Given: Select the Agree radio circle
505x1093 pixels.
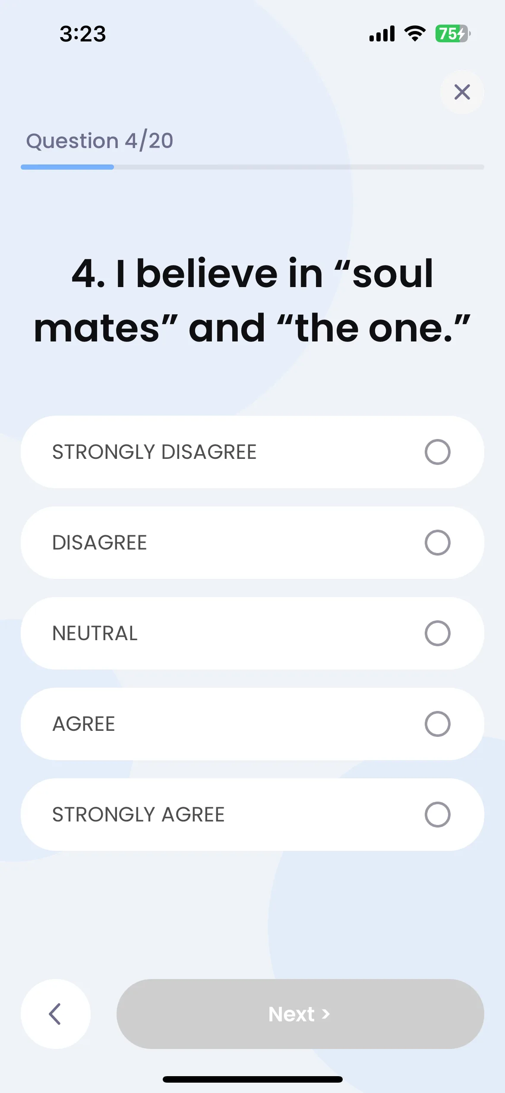Looking at the screenshot, I should click(437, 724).
